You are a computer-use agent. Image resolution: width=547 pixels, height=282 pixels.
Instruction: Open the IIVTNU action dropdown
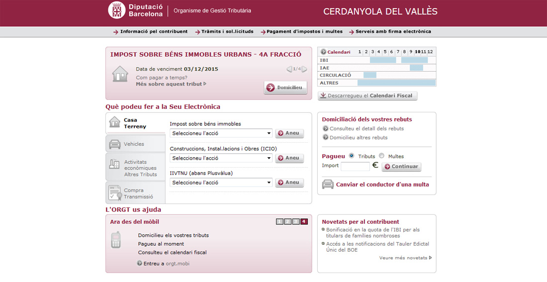tap(221, 183)
